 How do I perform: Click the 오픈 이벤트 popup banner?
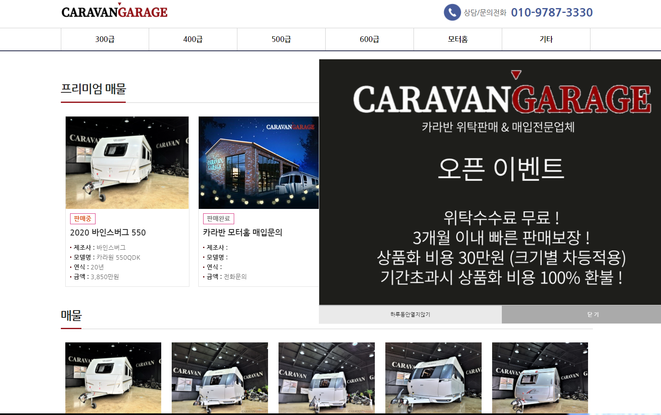coord(490,182)
